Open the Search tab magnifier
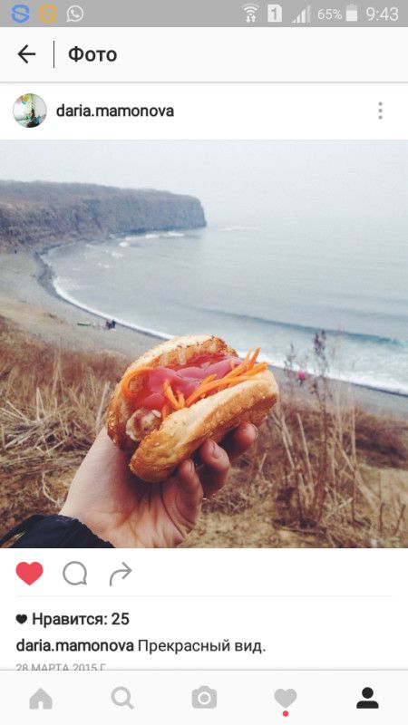This screenshot has width=408, height=725. 122,698
